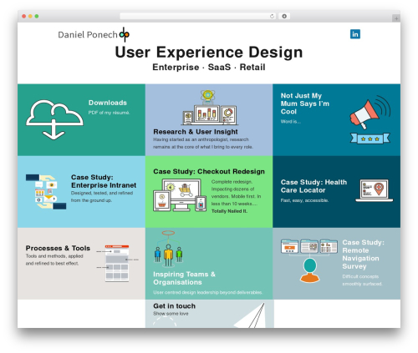Click the 'Enterprise · SaaS · Retail' subtitle

[209, 67]
